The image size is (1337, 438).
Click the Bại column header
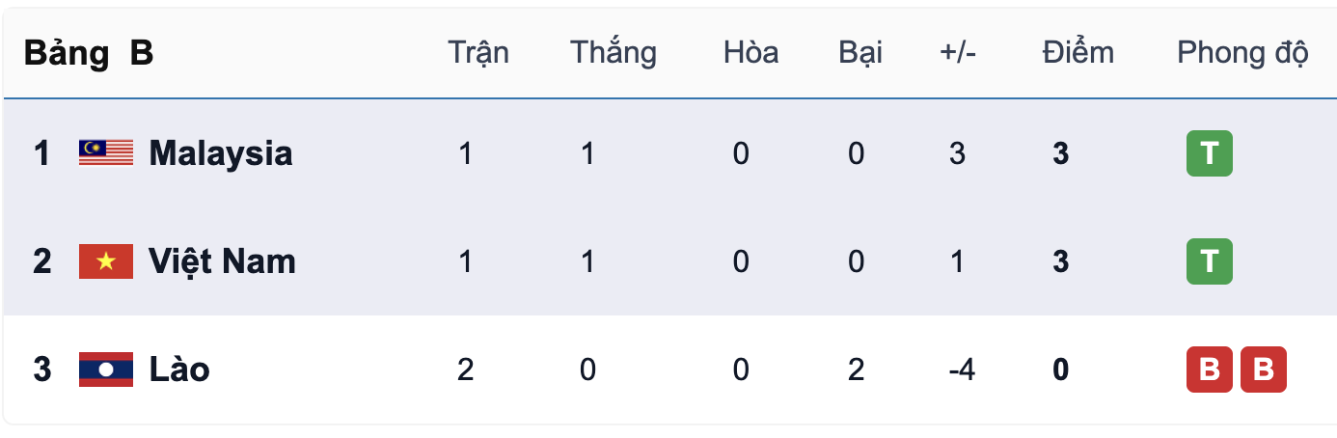pos(860,53)
